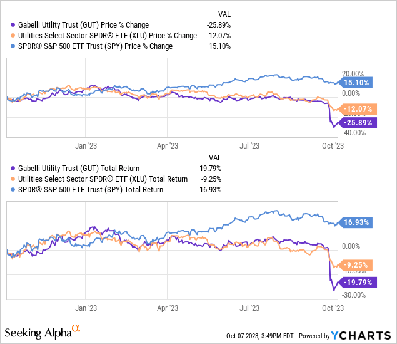
Task: Click the blue 15.10% value flag
Action: [354, 81]
